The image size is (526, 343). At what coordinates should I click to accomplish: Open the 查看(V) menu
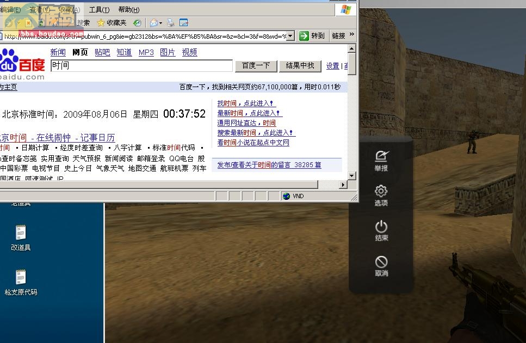click(x=40, y=10)
